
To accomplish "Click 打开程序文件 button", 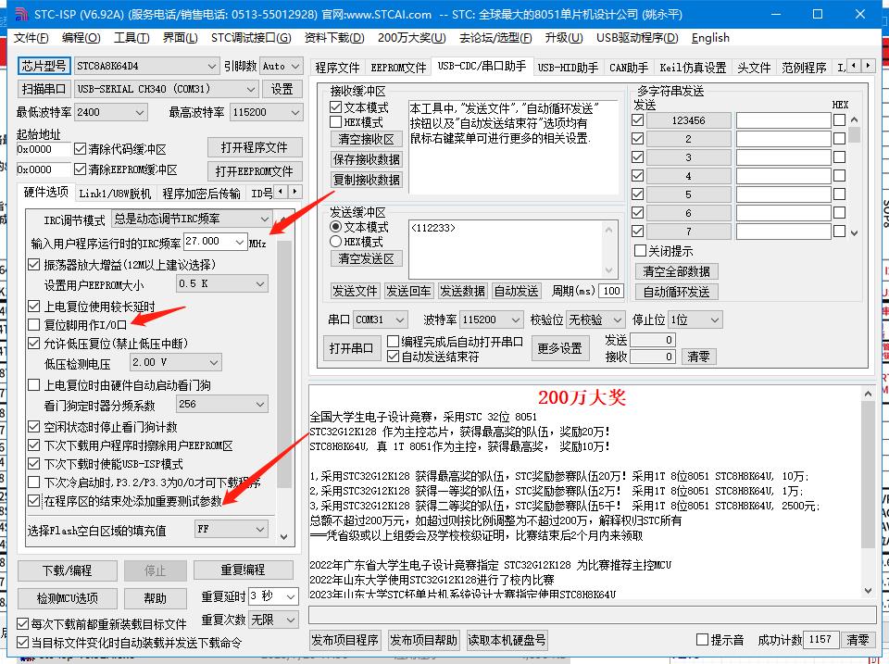I will tap(254, 147).
